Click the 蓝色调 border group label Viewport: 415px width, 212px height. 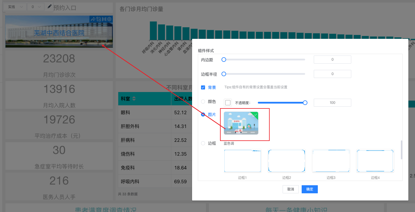pyautogui.click(x=229, y=143)
